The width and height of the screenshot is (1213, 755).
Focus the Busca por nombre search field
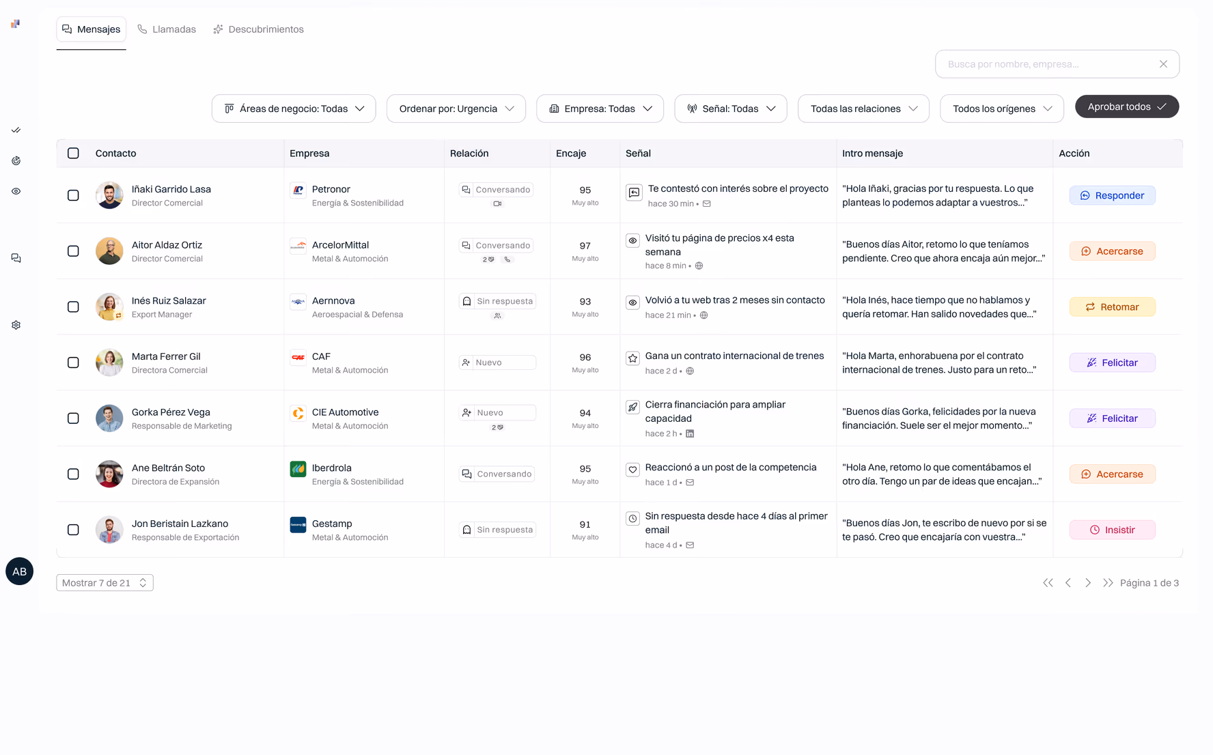coord(1048,64)
